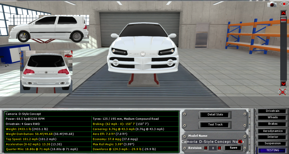Select the TESTING tab
The height and width of the screenshot is (154, 289).
pos(273,150)
